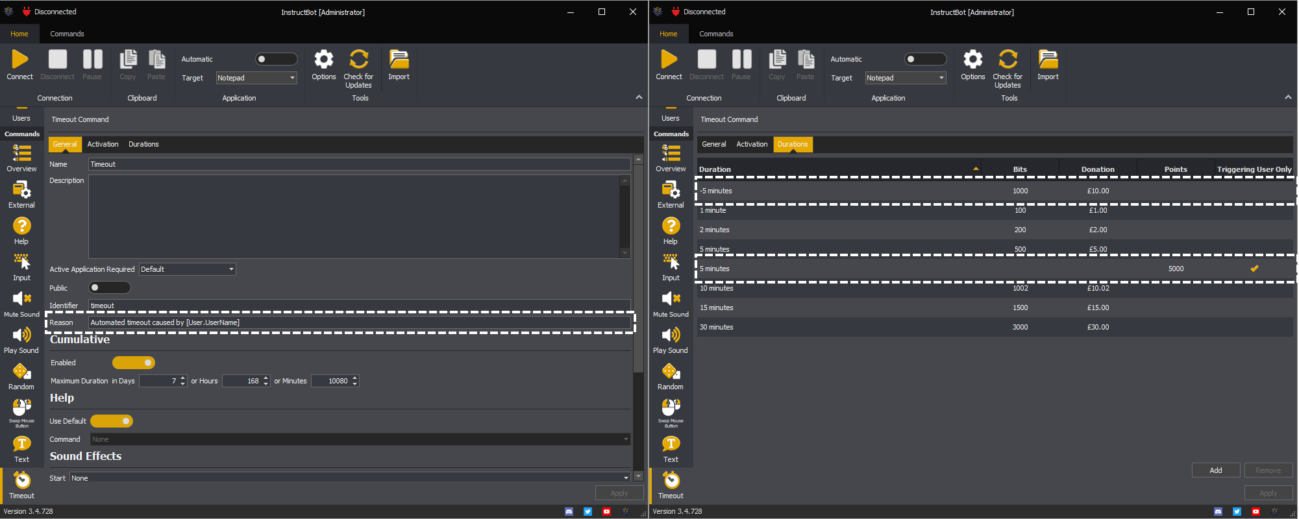Switch to Commands ribbon tab in right window

(716, 34)
